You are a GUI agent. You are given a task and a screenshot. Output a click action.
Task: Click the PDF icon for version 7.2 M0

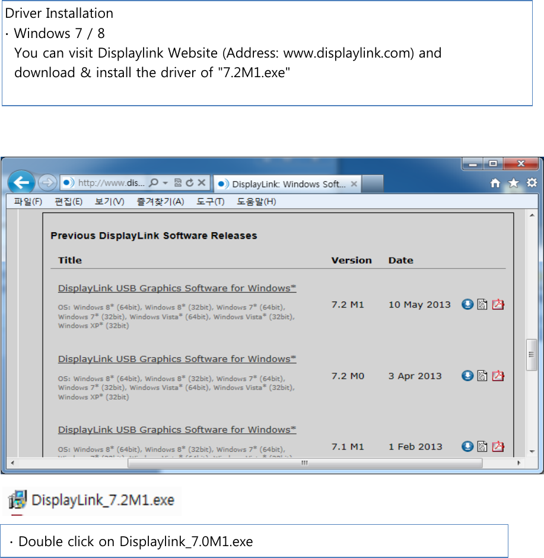[498, 376]
